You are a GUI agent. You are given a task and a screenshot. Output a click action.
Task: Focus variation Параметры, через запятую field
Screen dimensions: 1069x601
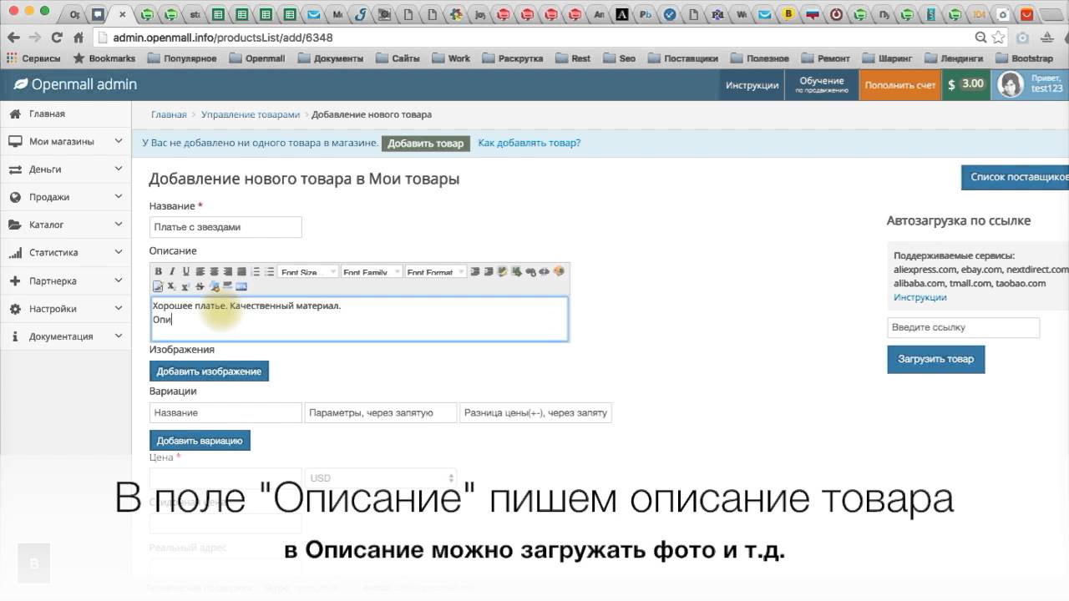click(x=381, y=412)
